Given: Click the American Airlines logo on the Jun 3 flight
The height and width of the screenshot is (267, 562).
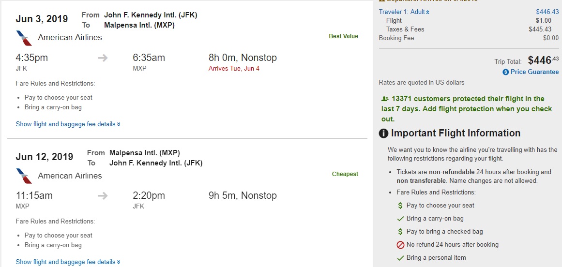Looking at the screenshot, I should point(24,38).
